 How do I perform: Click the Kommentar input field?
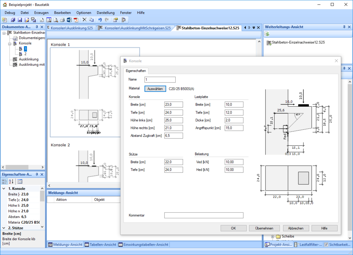[x=204, y=215]
